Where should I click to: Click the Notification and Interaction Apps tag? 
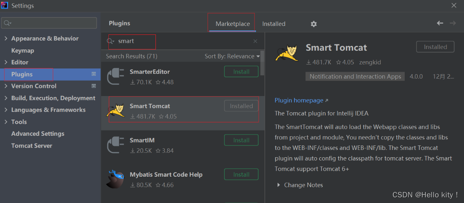[355, 77]
